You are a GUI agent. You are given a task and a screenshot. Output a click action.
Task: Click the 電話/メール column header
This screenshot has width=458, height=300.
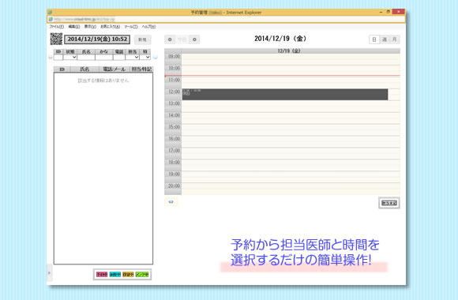pos(114,69)
